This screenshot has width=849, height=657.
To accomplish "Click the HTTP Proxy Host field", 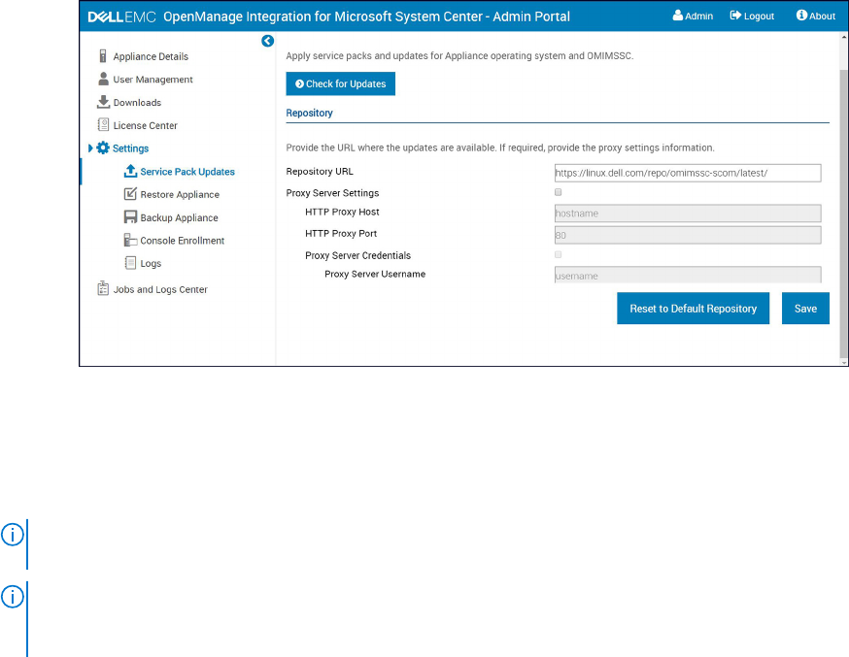I will tap(688, 214).
